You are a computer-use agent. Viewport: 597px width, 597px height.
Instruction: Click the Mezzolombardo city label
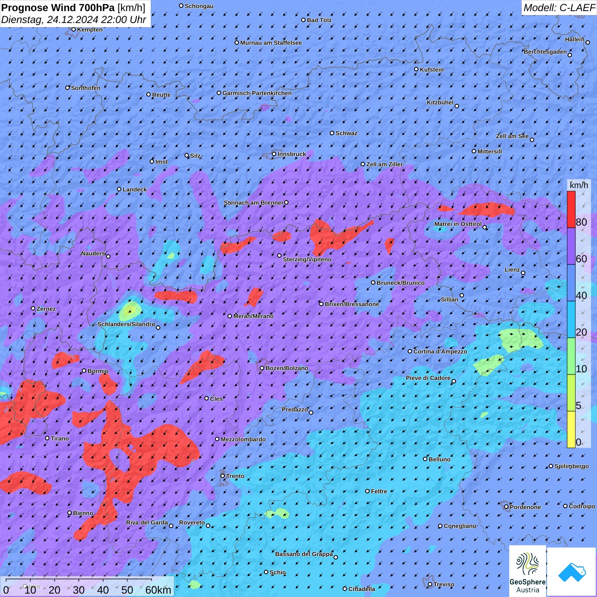pyautogui.click(x=243, y=439)
